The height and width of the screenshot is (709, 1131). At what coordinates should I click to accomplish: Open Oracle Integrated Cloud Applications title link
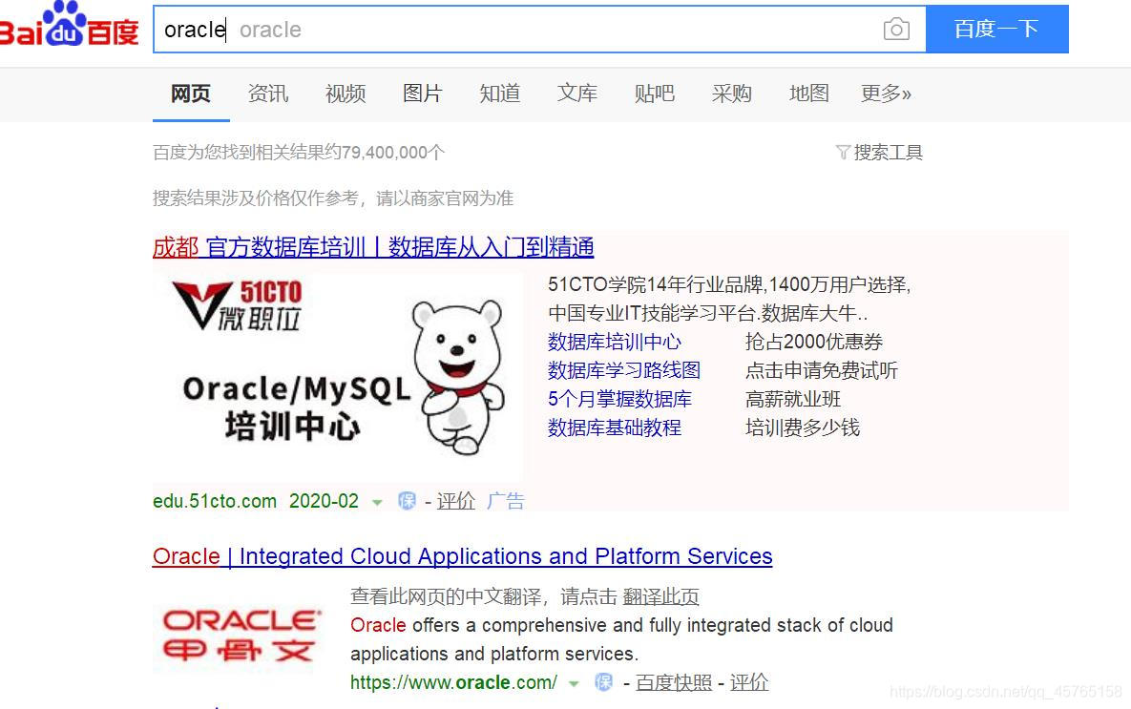coord(462,556)
